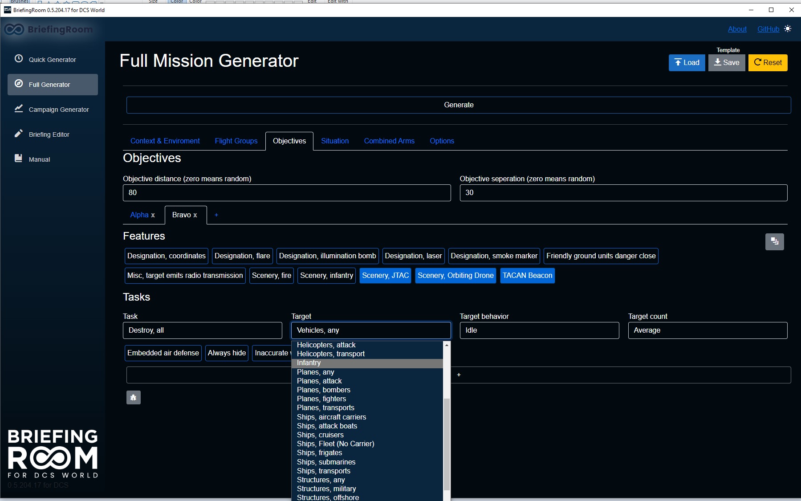Switch to the Flight Groups tab
801x501 pixels.
click(236, 141)
